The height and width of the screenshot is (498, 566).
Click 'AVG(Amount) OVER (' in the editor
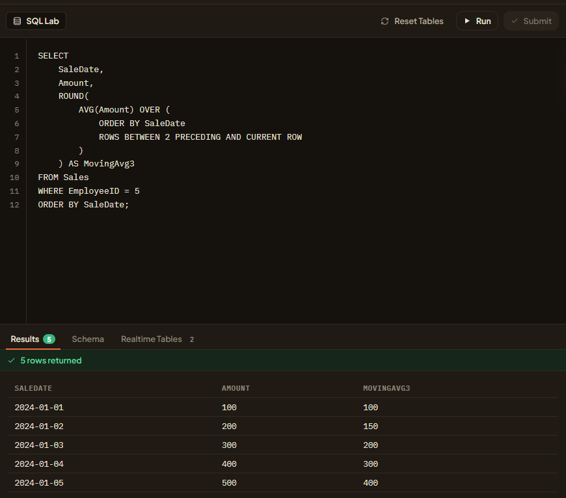coord(124,110)
